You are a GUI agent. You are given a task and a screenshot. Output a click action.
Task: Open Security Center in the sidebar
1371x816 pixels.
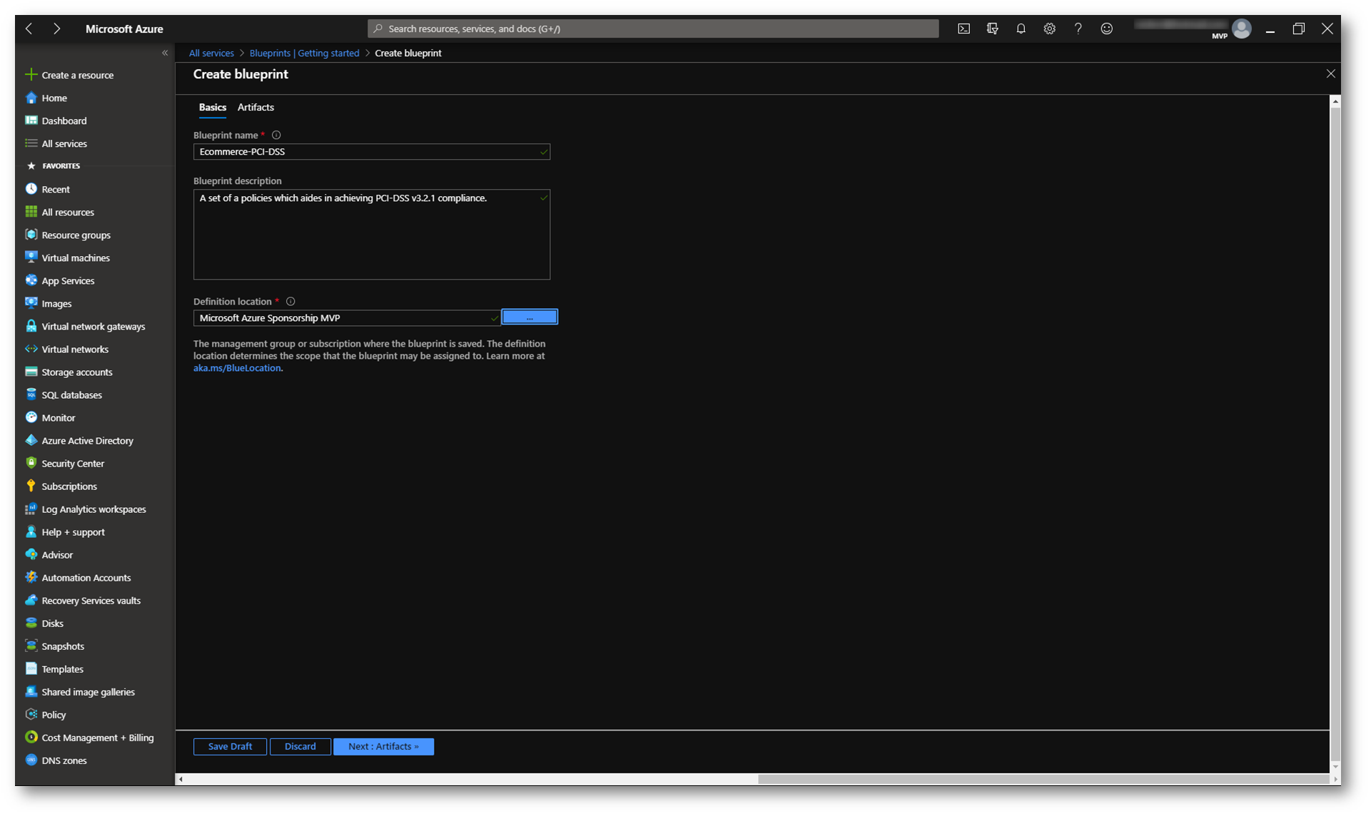point(65,463)
